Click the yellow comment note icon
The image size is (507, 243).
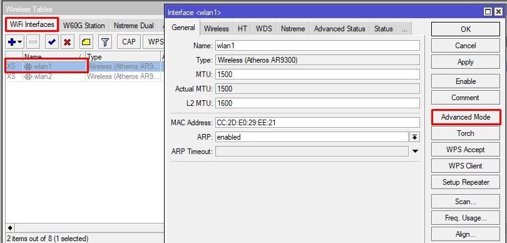(86, 42)
